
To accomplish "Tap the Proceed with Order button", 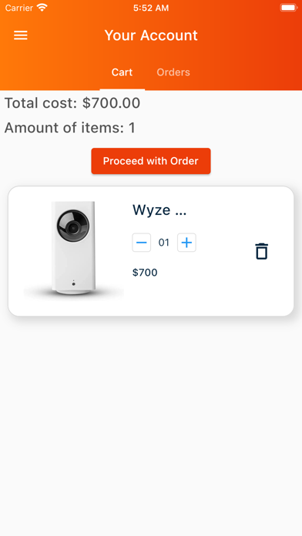I will [151, 161].
